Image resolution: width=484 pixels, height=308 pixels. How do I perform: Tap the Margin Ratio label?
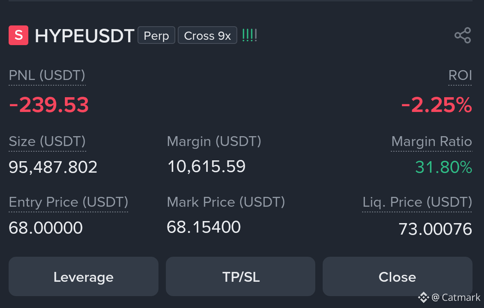click(431, 141)
